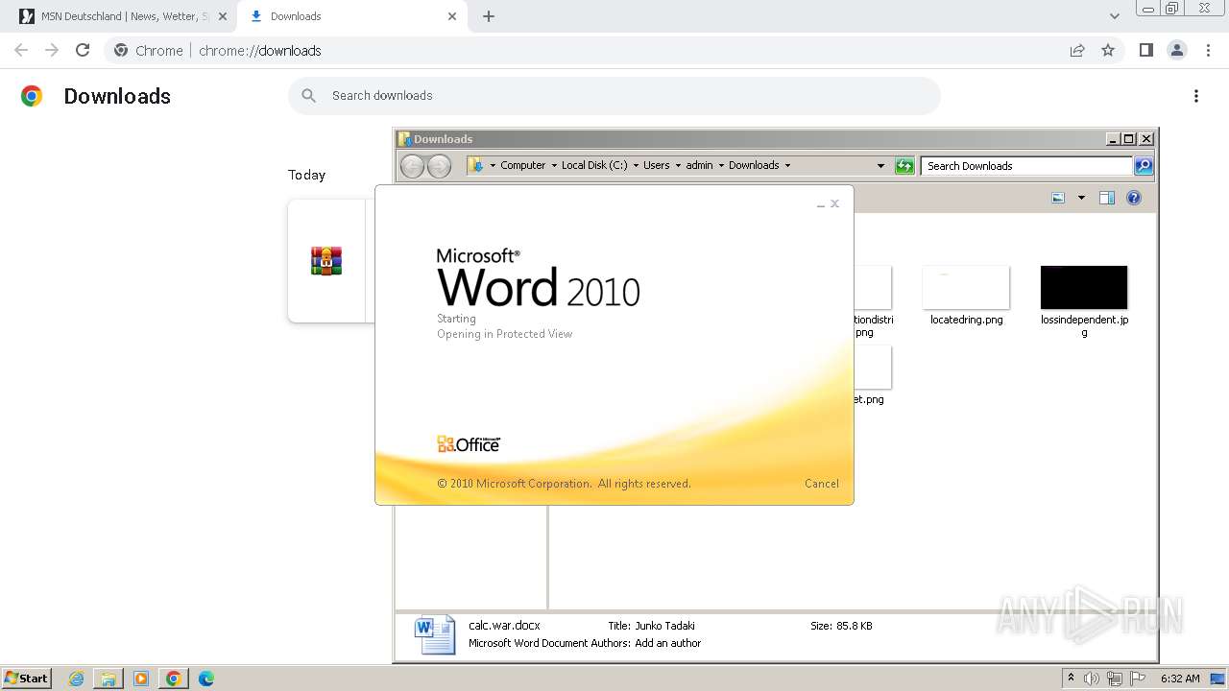The height and width of the screenshot is (691, 1229).
Task: Click the Explorer forward button
Action: (439, 166)
